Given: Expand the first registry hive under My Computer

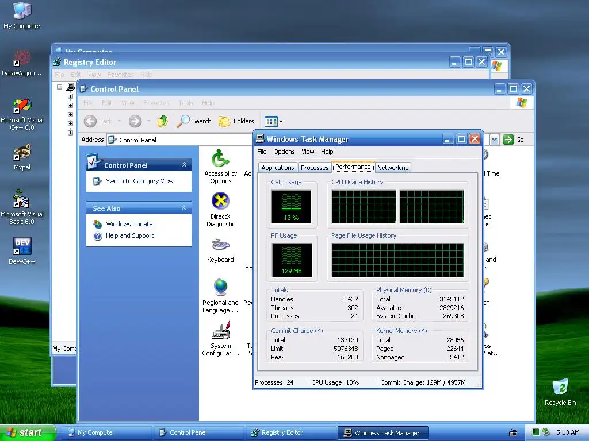Looking at the screenshot, I should [x=70, y=96].
